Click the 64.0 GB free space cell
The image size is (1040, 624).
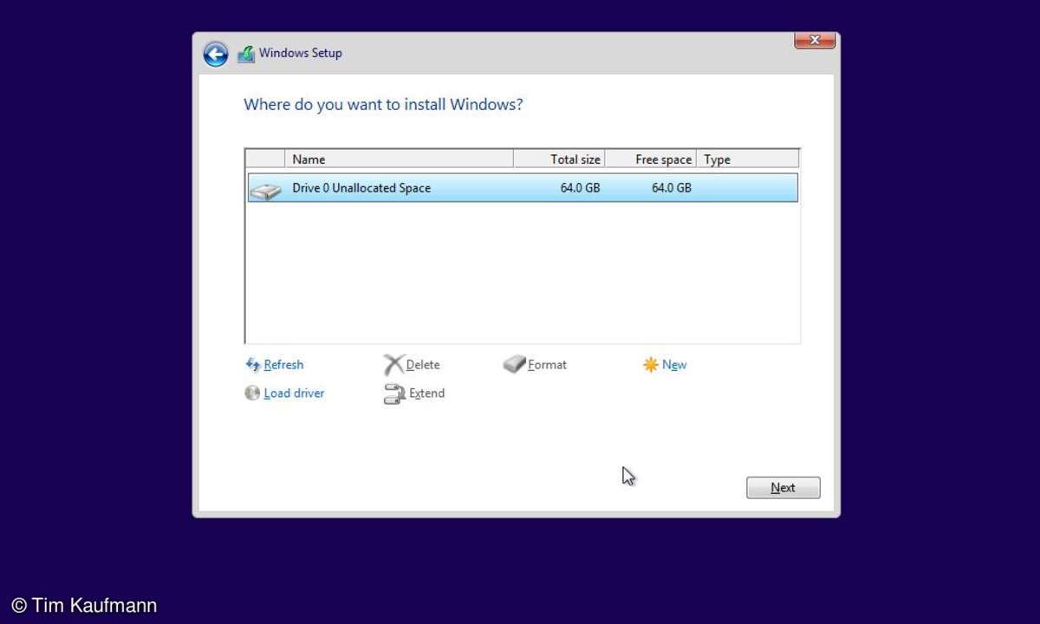(672, 188)
